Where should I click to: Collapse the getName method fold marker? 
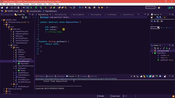pos(40,41)
